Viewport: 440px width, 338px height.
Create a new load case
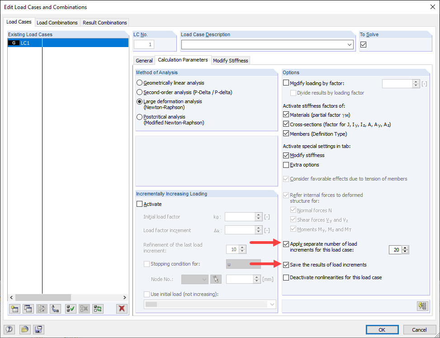pyautogui.click(x=14, y=309)
